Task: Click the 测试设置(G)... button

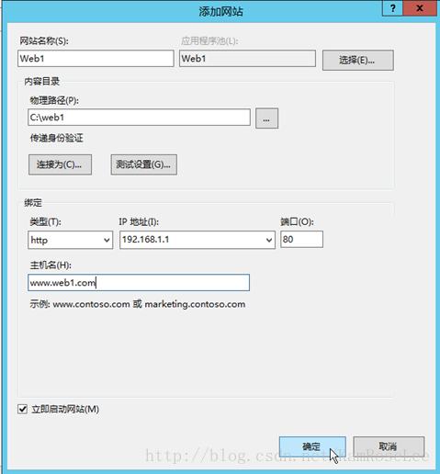Action: (144, 164)
